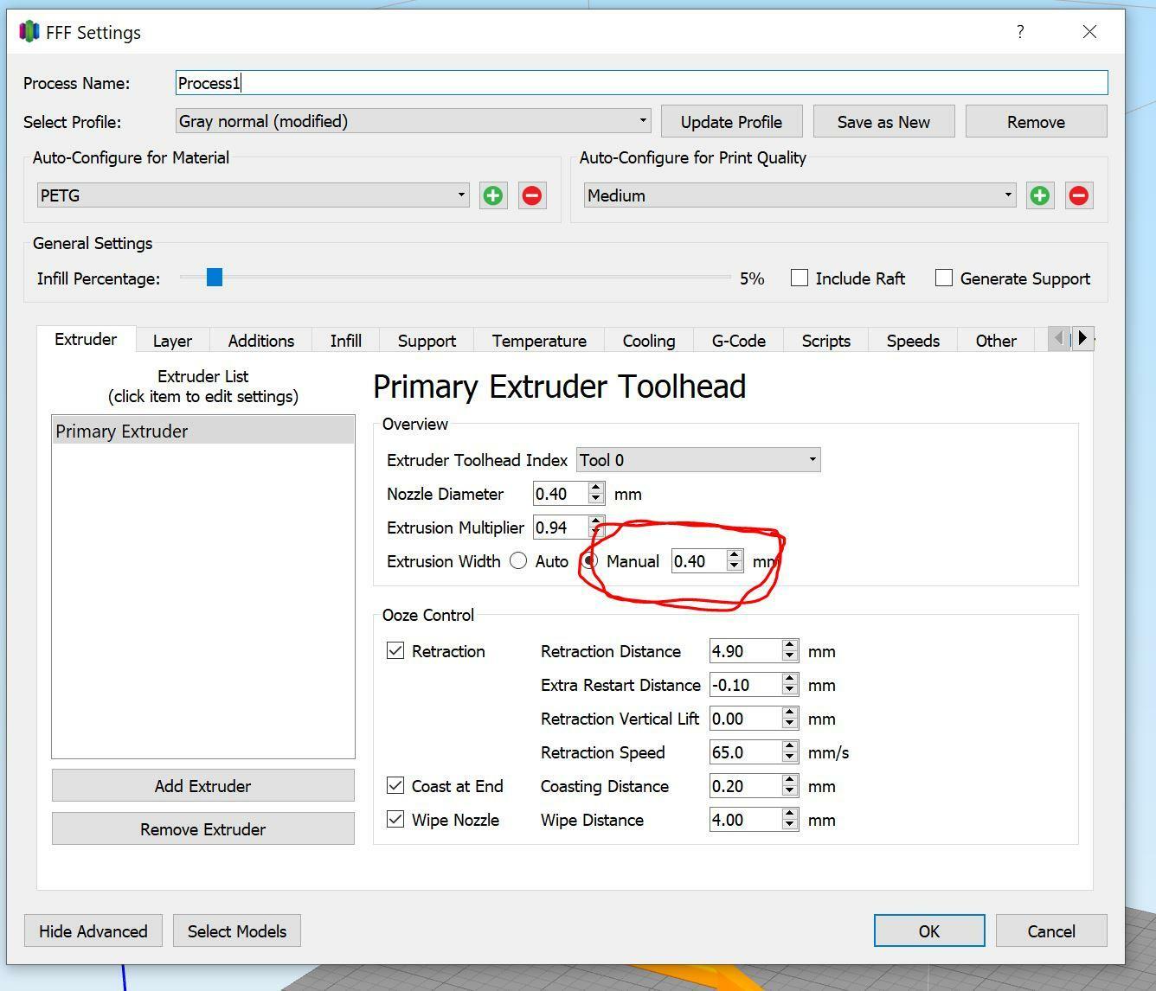
Task: Switch to the Support tab
Action: (x=427, y=341)
